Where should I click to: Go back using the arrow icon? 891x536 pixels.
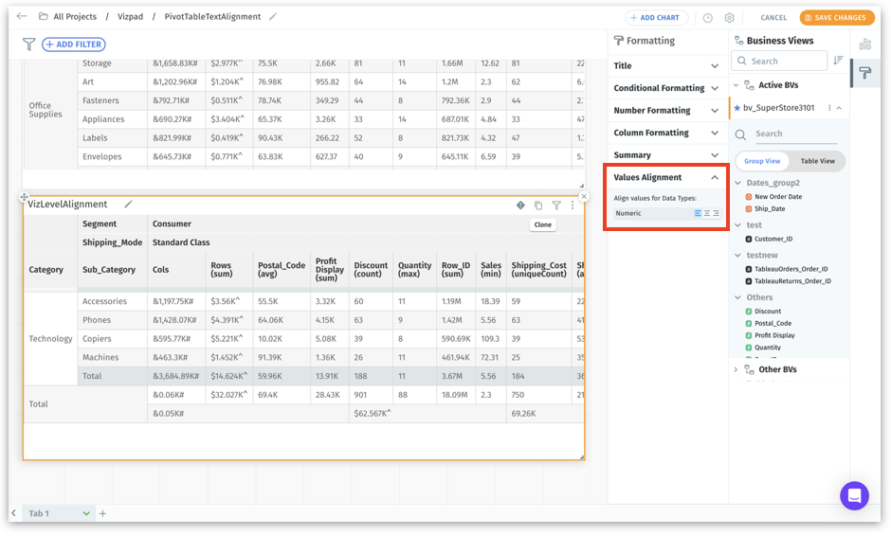tap(22, 17)
